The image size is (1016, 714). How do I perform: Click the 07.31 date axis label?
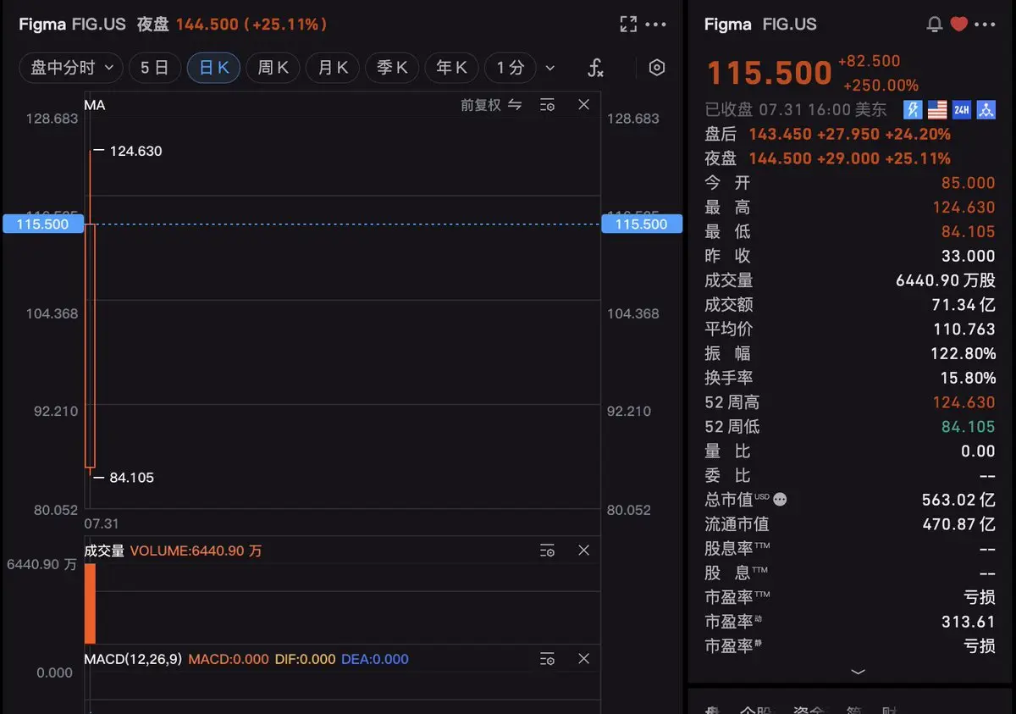(101, 523)
